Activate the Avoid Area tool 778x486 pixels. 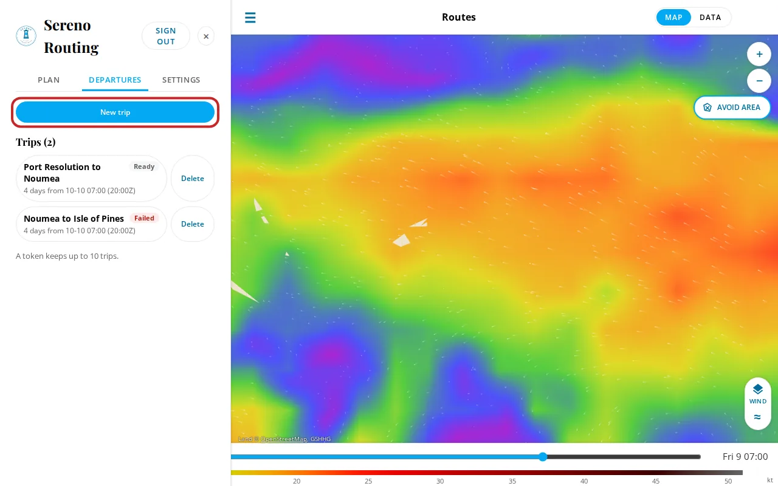[x=732, y=108]
